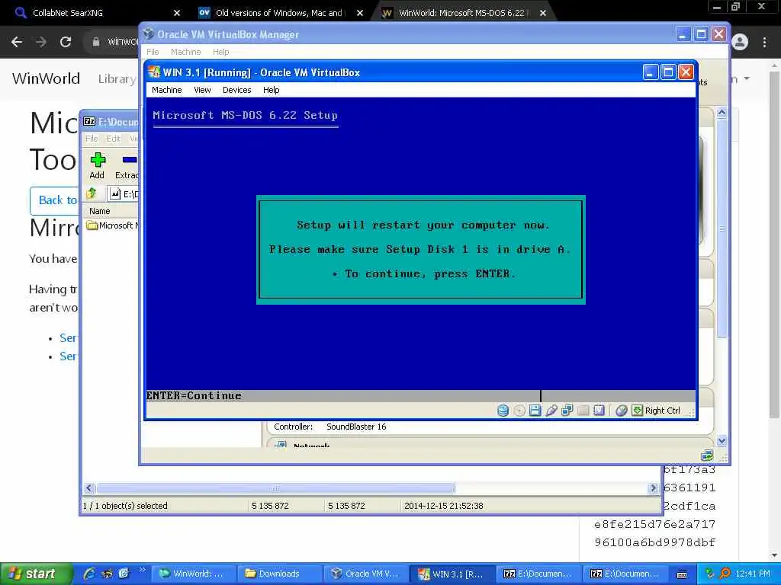Switch to Old versions of Windows tab
Viewport: 781px width, 585px height.
pos(279,13)
